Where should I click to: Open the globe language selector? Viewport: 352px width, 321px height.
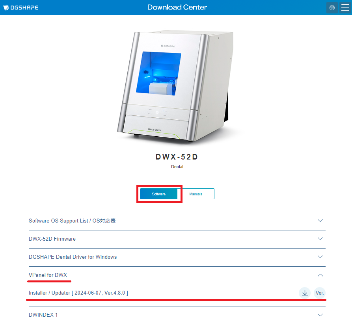tap(332, 7)
